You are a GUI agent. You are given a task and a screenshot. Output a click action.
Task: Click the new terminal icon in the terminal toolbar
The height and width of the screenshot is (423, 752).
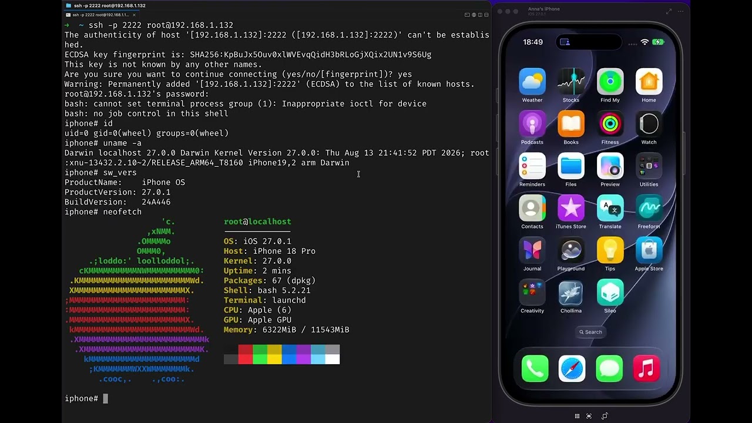(467, 15)
